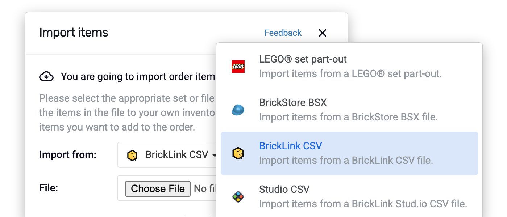Image resolution: width=507 pixels, height=217 pixels.
Task: Expand the BrickLink CSV format selector chevron
Action: click(215, 155)
